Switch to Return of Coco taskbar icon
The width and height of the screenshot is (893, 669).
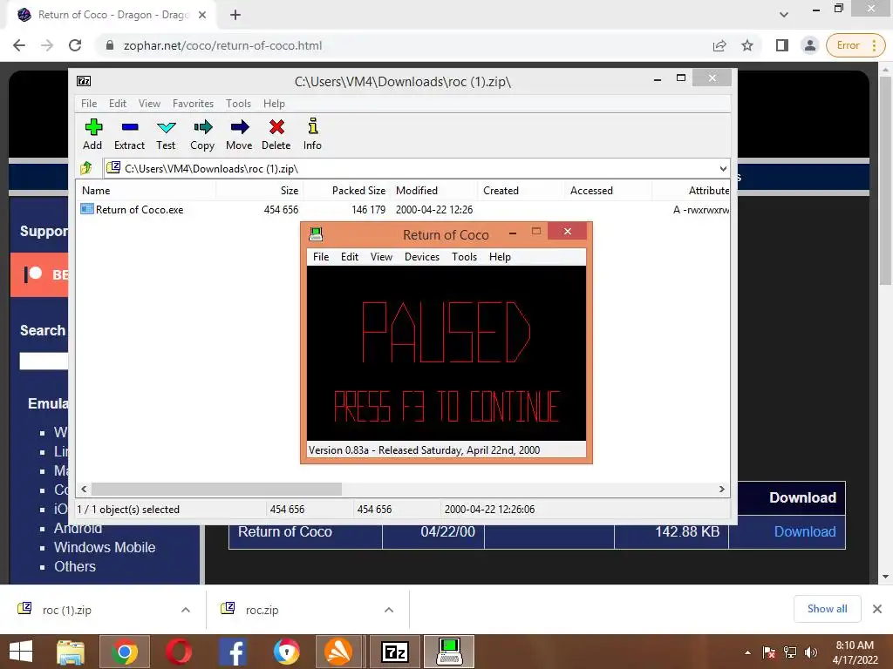(x=449, y=652)
